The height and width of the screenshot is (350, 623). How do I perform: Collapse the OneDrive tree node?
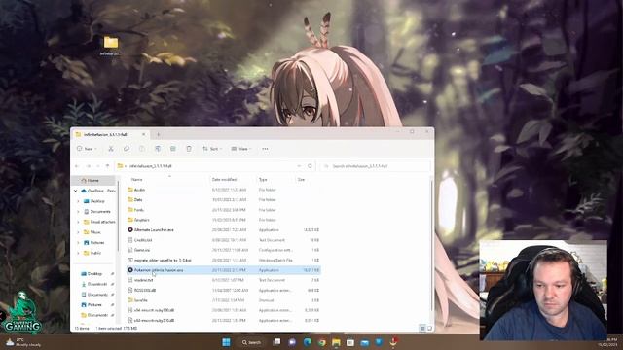point(76,191)
